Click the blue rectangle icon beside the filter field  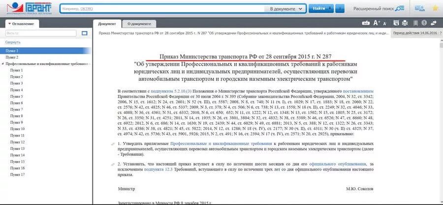tap(85, 34)
